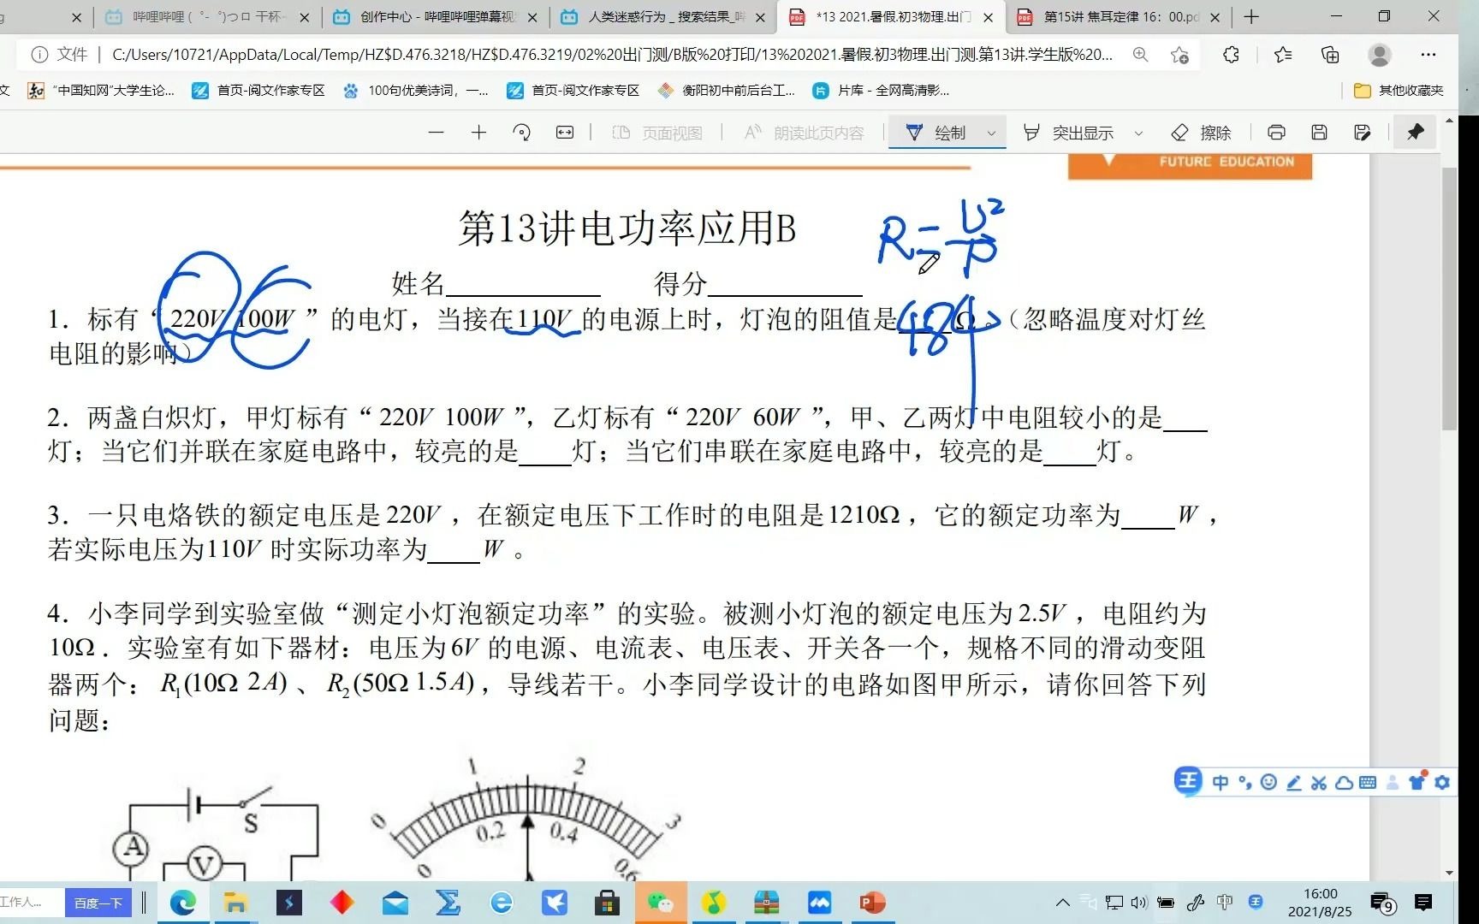Show hidden system tray icons
1479x924 pixels.
point(1062,903)
